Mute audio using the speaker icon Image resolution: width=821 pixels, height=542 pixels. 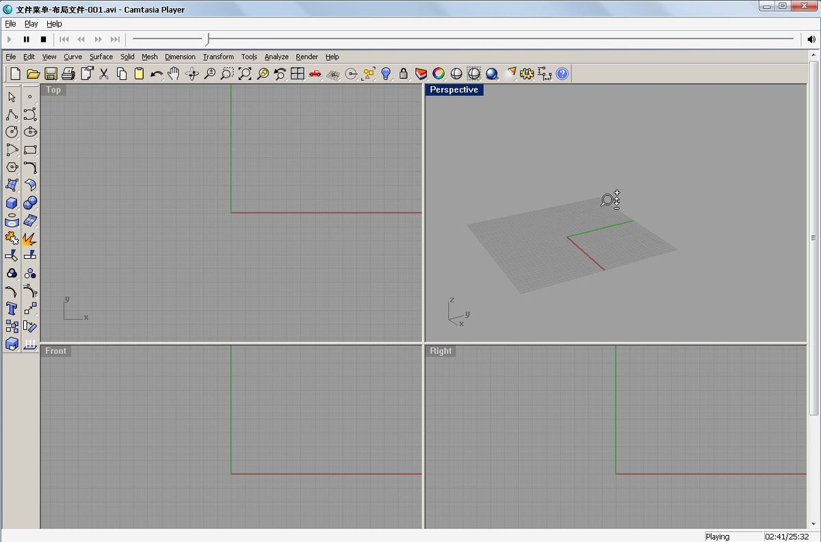(811, 40)
